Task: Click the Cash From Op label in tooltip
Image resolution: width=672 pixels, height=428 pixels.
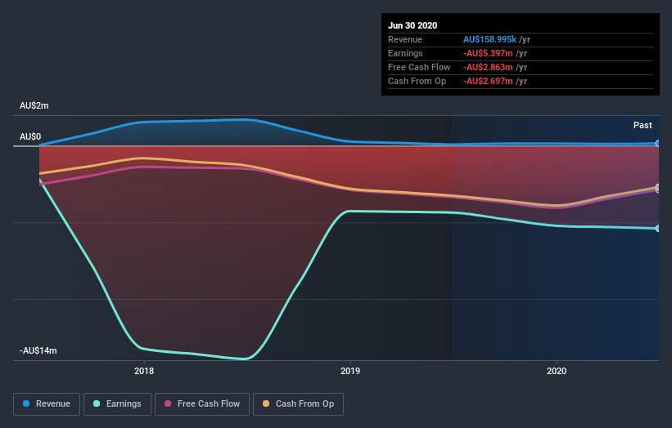Action: click(x=417, y=81)
